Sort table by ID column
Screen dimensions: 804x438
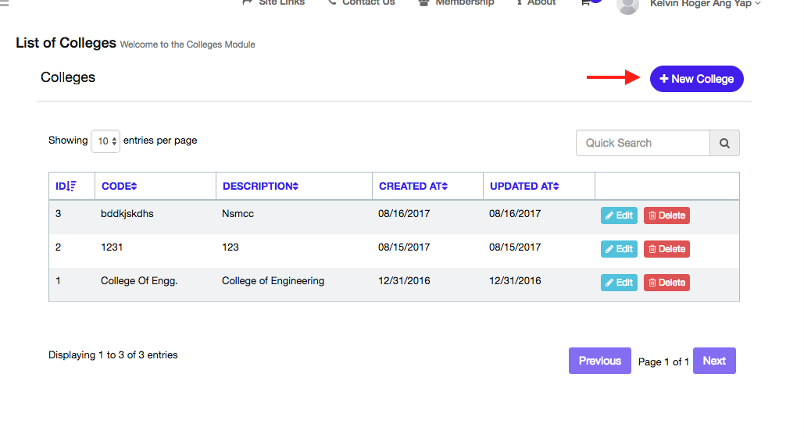tap(66, 186)
